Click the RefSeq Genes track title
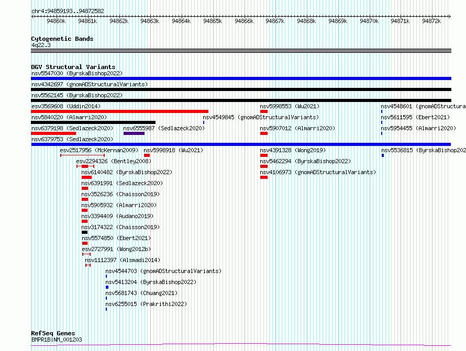This screenshot has width=466, height=351. click(53, 333)
